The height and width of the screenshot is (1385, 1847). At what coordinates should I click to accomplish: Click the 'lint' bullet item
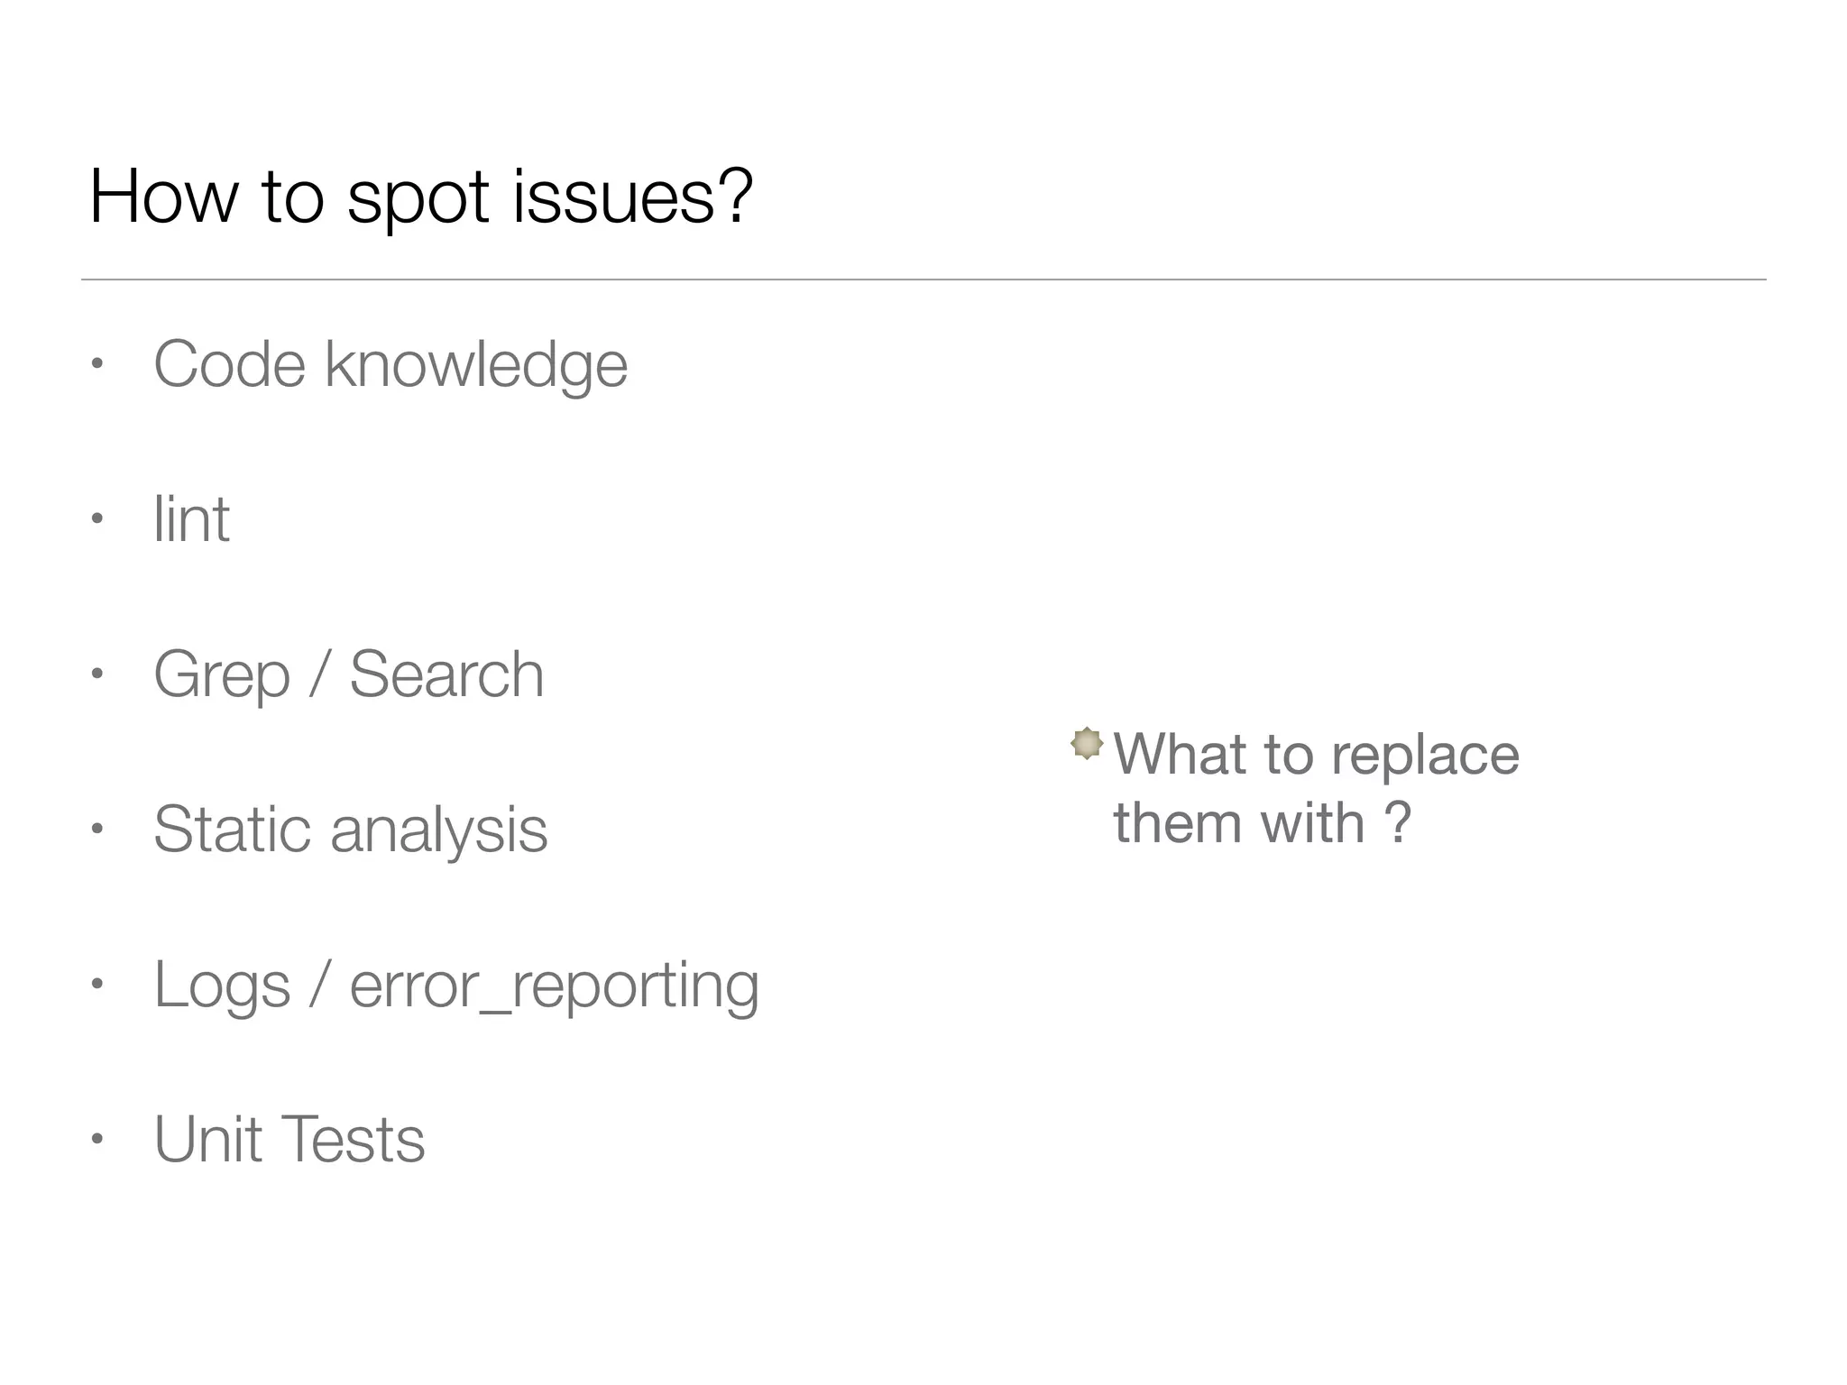coord(191,519)
